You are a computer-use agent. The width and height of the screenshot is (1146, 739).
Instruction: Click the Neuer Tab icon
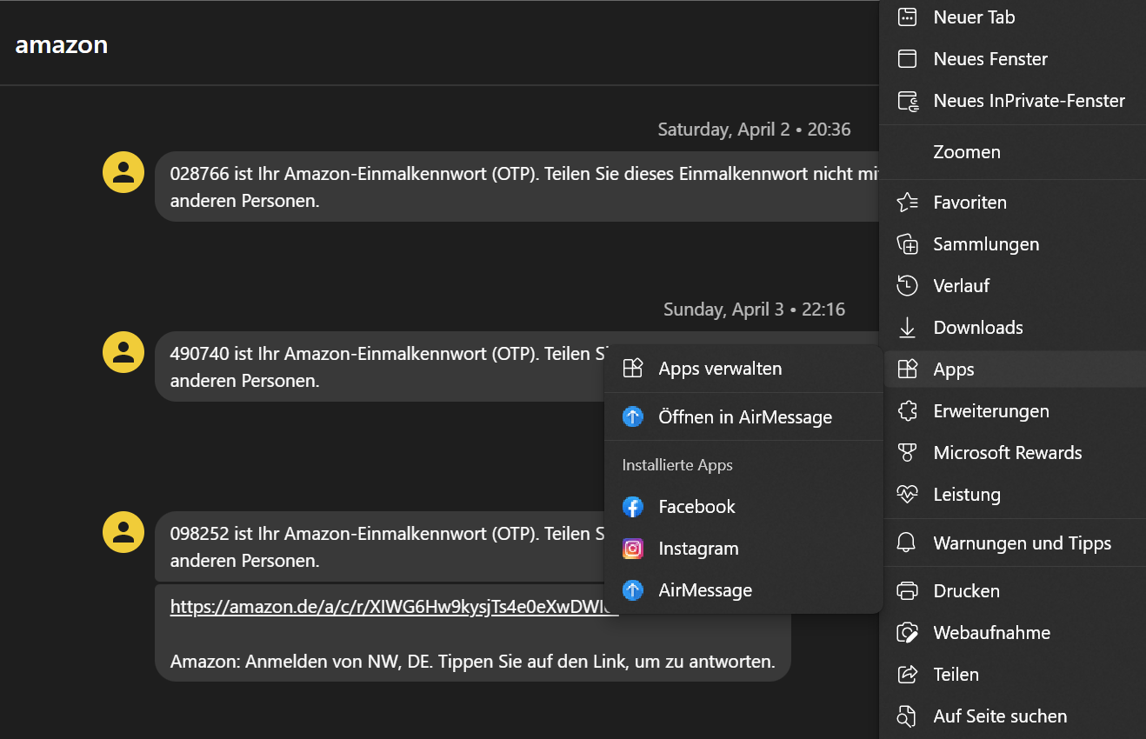907,17
